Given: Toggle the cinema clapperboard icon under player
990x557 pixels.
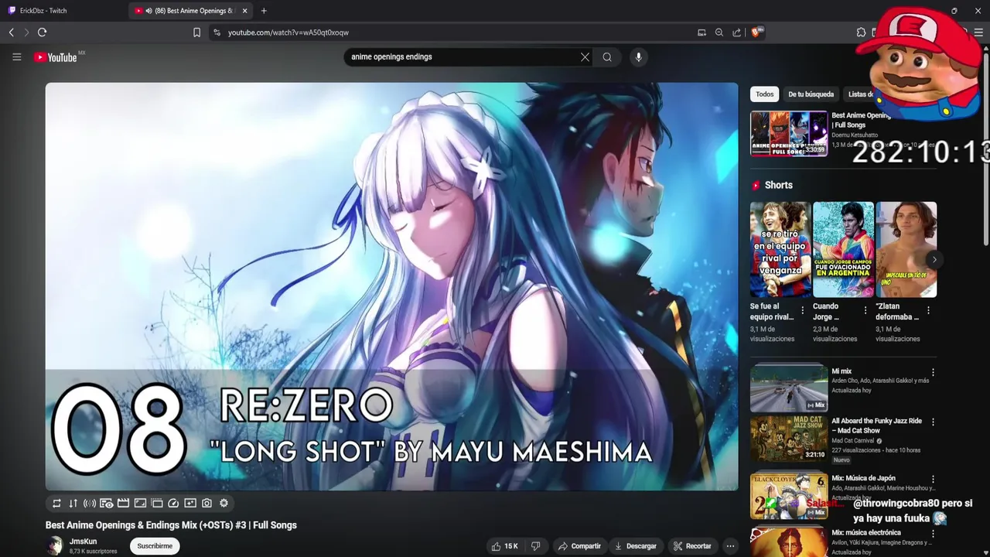Looking at the screenshot, I should 123,503.
